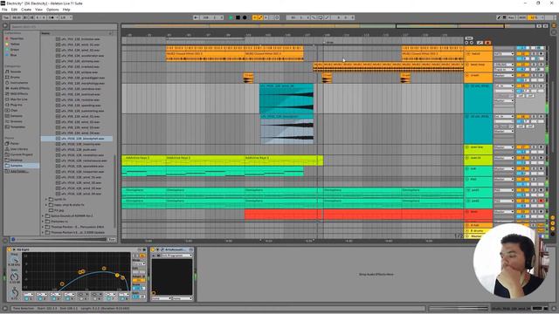Open the File menu

[4, 10]
